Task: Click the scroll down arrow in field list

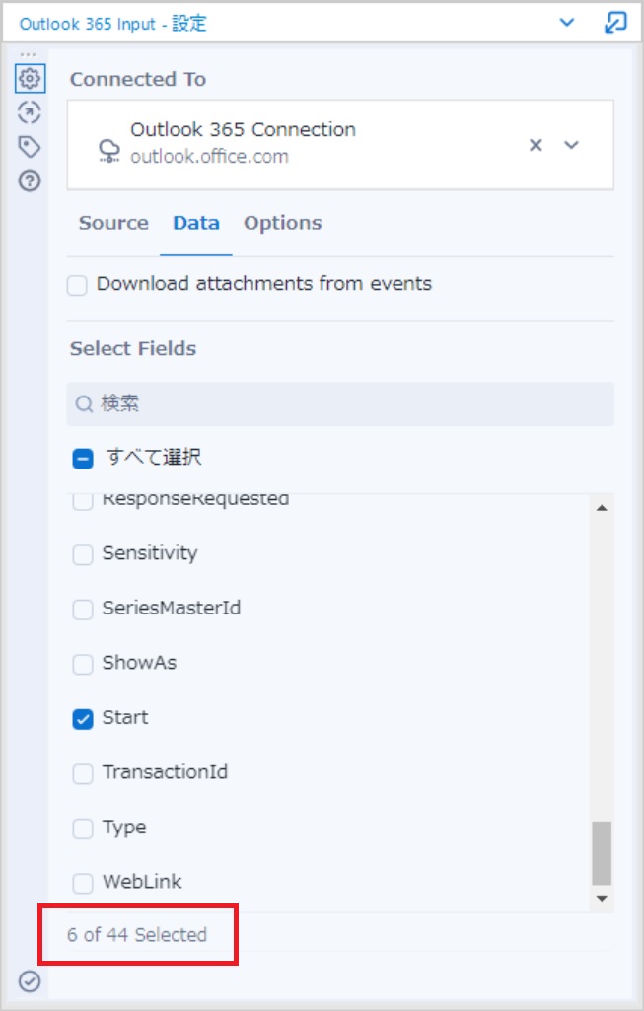Action: coord(603,899)
